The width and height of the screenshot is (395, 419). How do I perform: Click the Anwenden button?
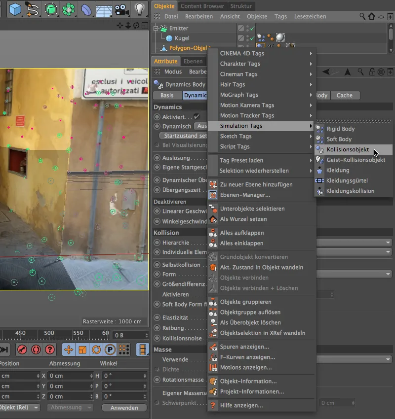pyautogui.click(x=124, y=408)
